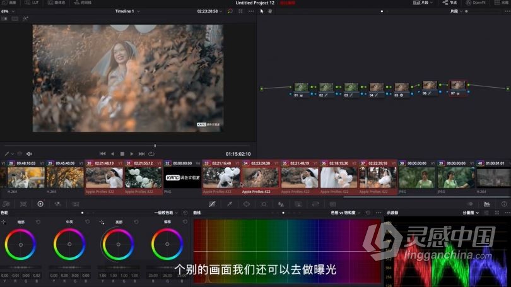511x287 pixels.
Task: Open the viewer timecode 02:23:20:58 dropdown
Action: tap(209, 11)
